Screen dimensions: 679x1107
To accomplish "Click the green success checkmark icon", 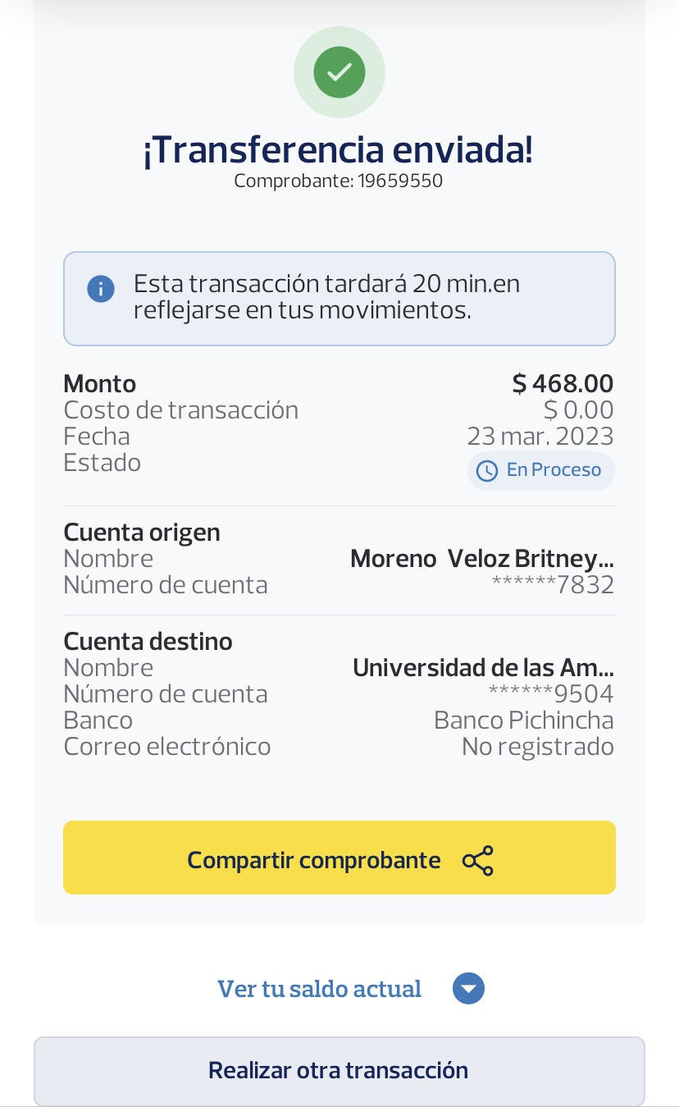I will [x=339, y=72].
